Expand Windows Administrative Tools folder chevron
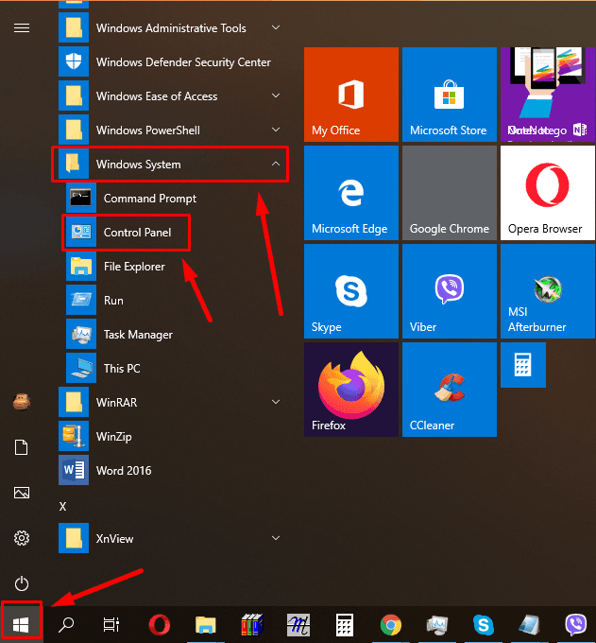Image resolution: width=596 pixels, height=643 pixels. (276, 27)
